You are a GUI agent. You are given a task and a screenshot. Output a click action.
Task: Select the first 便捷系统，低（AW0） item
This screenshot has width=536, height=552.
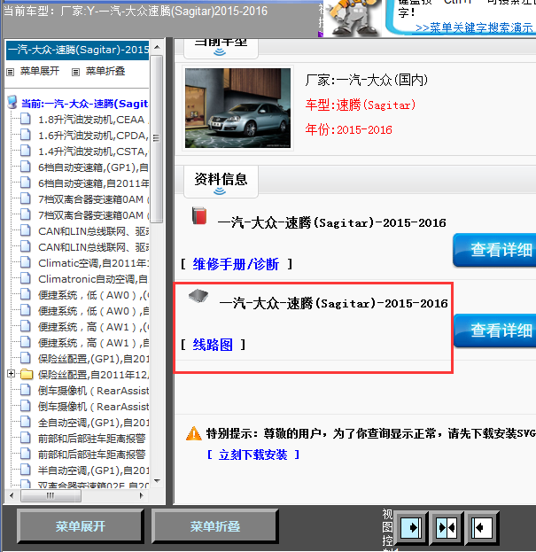(x=93, y=295)
